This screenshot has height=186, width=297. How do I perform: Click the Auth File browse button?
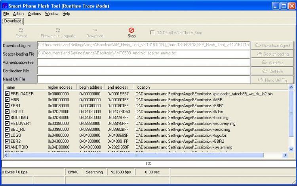point(272,63)
